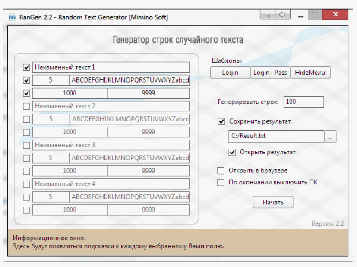The image size is (357, 267).
Task: Click first row character count field 5
Action: 51,80
